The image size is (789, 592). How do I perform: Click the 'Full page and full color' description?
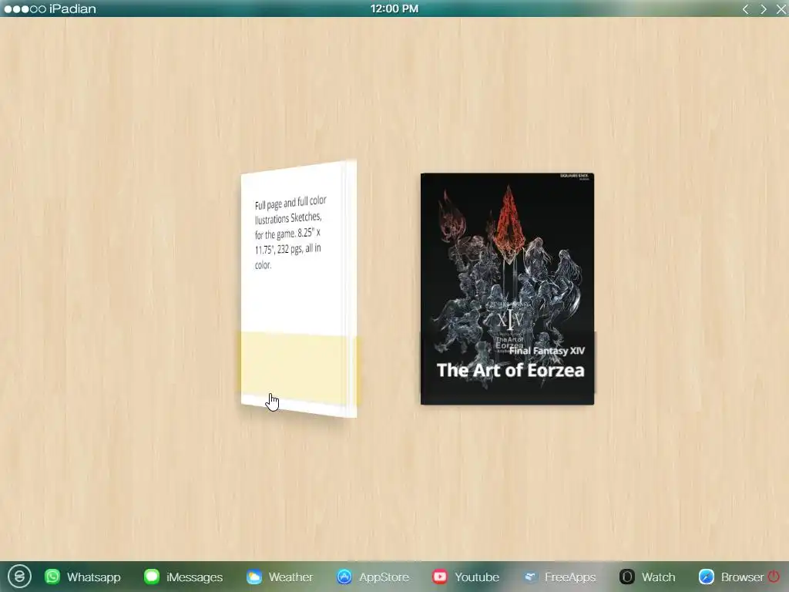290,233
